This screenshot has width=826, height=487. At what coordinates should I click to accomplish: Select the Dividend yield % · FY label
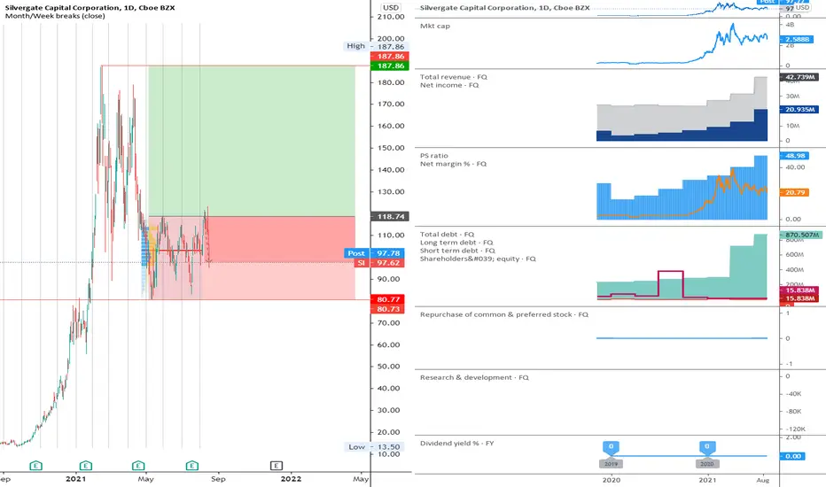(457, 444)
